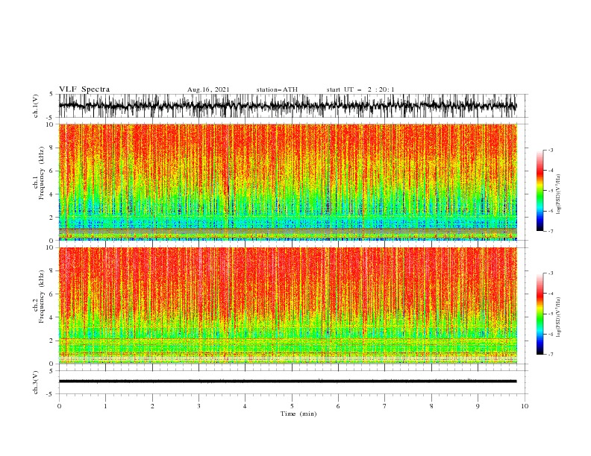Screen dimensions: 591x456
Task: Click time axis tick label '7'
Action: (385, 406)
